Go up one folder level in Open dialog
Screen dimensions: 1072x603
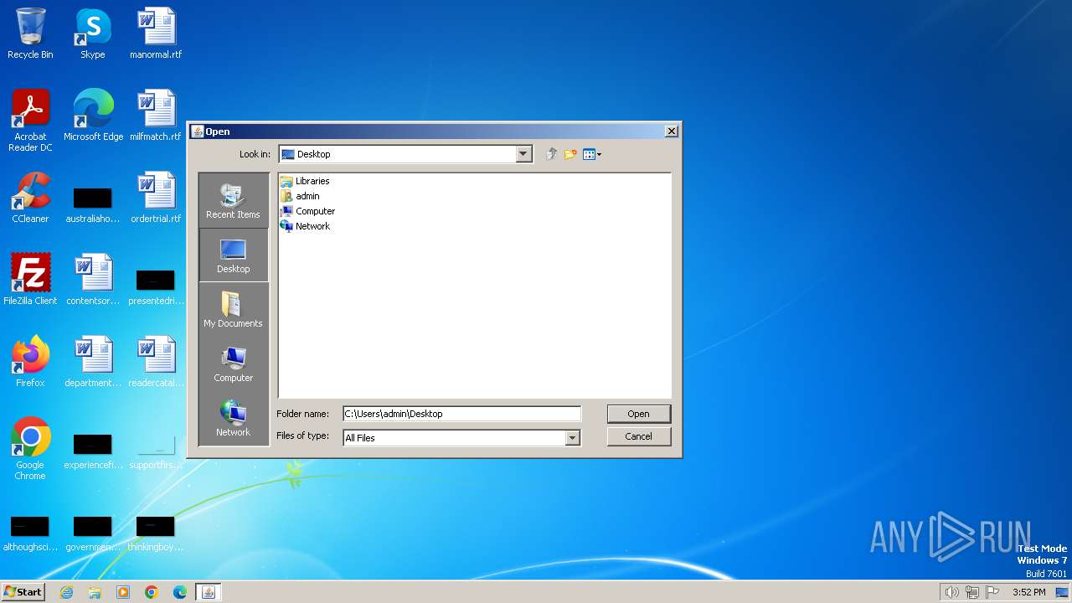[x=551, y=154]
